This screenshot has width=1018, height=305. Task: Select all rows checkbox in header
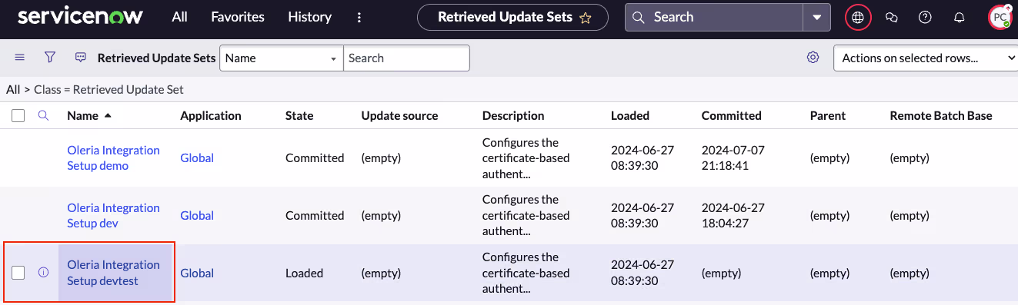tap(18, 115)
